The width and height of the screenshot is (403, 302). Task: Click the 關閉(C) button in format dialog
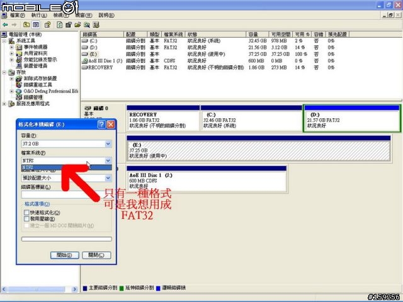[x=96, y=255]
